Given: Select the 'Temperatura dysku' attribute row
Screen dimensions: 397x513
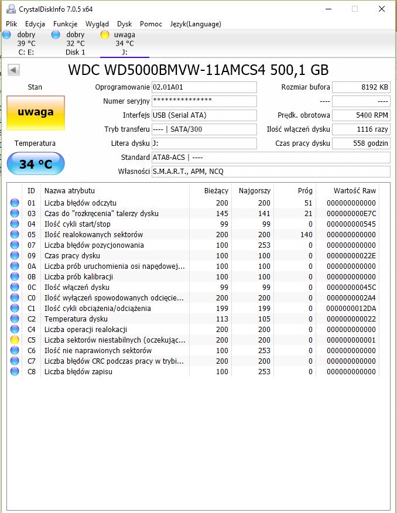Looking at the screenshot, I should pos(193,319).
